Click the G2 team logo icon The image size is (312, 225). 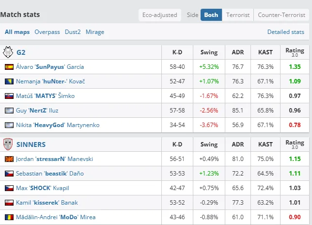click(8, 52)
